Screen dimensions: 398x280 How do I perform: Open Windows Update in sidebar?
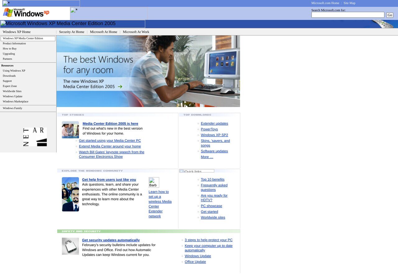click(12, 96)
